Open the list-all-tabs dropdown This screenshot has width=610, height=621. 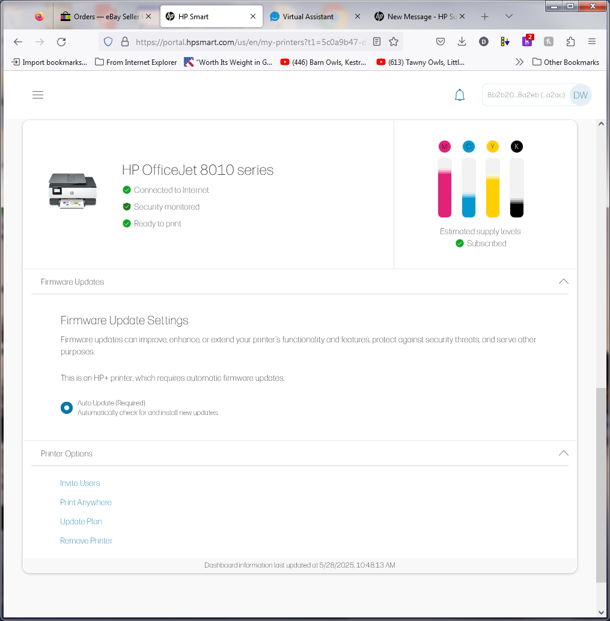pos(508,16)
